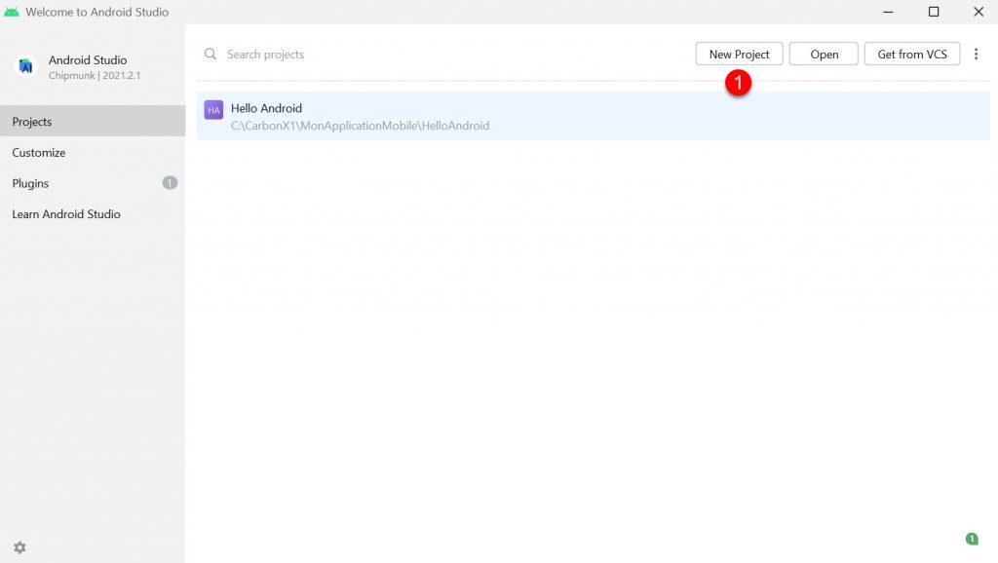Image resolution: width=998 pixels, height=563 pixels.
Task: Close the Welcome to Android Studio window
Action: [979, 12]
